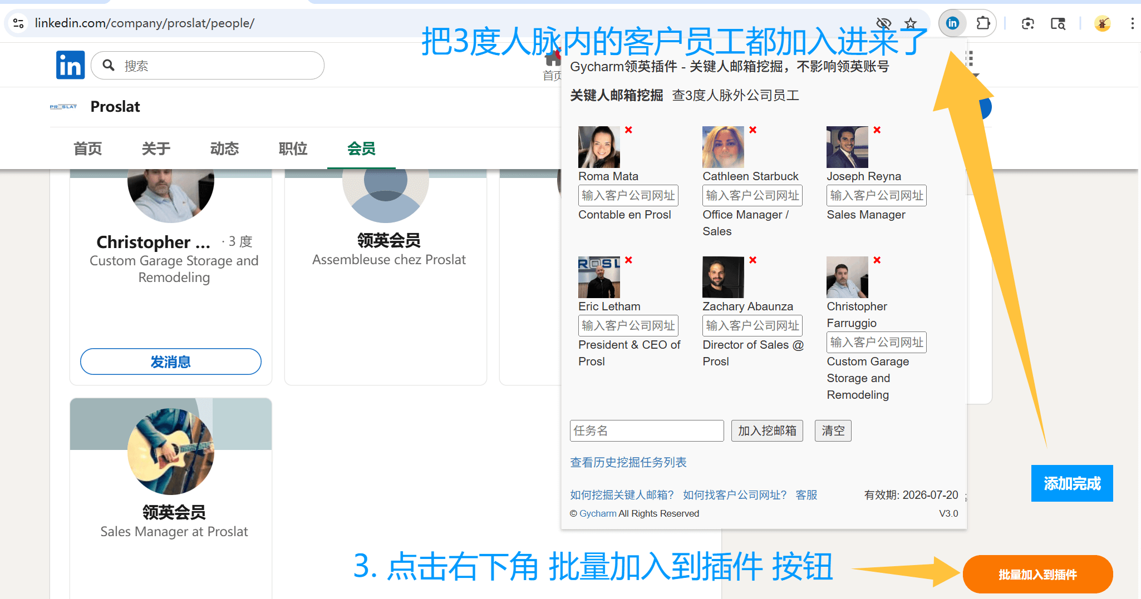Screen dimensions: 1141x599
Task: Remove Roma Mata with red X
Action: (628, 130)
